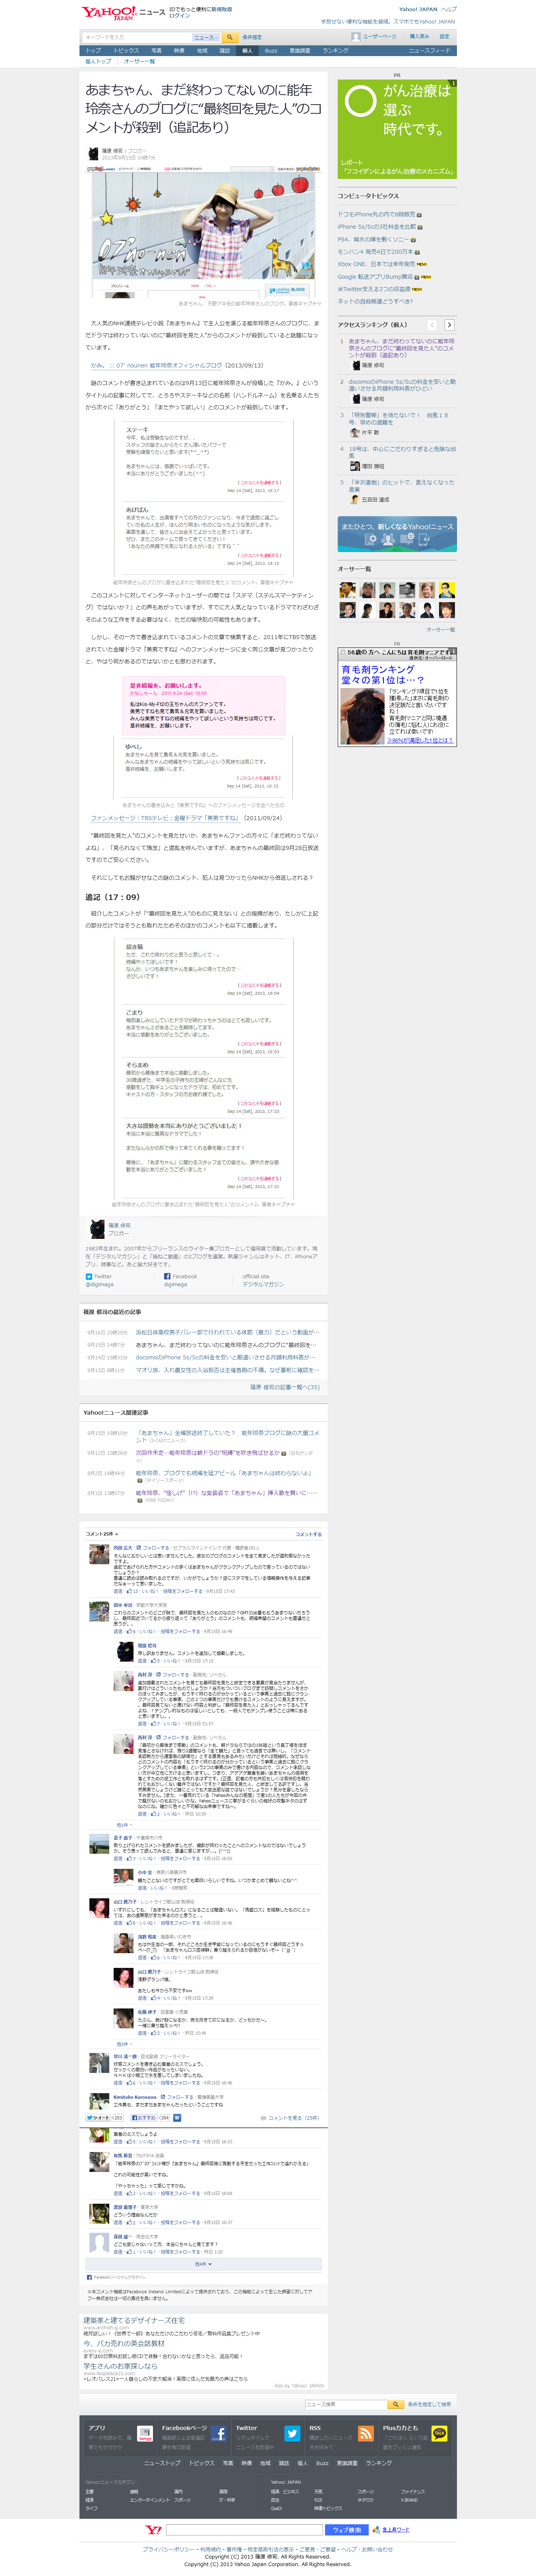Viewport: 536px width, 2576px height.
Task: Click the author cat avatar under headline
Action: pyautogui.click(x=93, y=154)
